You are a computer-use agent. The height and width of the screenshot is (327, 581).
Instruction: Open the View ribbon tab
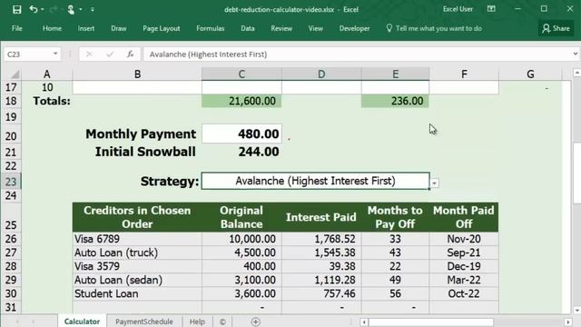315,28
